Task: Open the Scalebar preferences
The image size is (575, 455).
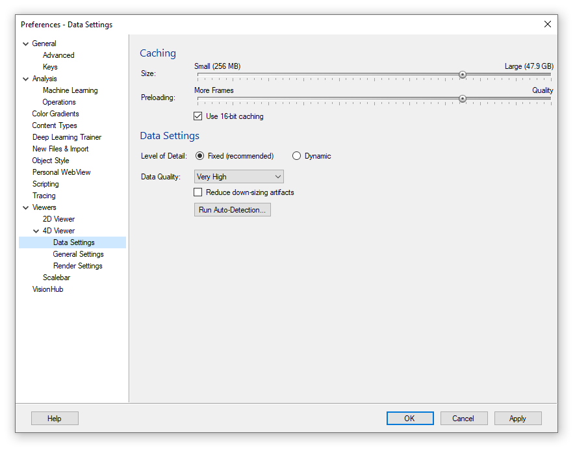Action: pyautogui.click(x=57, y=278)
